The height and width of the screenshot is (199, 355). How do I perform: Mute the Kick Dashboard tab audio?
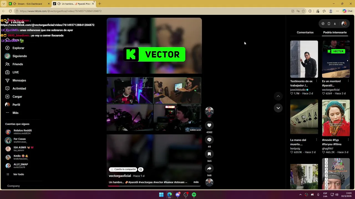tap(15, 4)
